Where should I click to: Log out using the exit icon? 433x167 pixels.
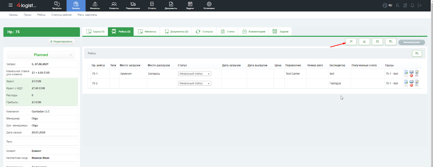click(x=420, y=5)
